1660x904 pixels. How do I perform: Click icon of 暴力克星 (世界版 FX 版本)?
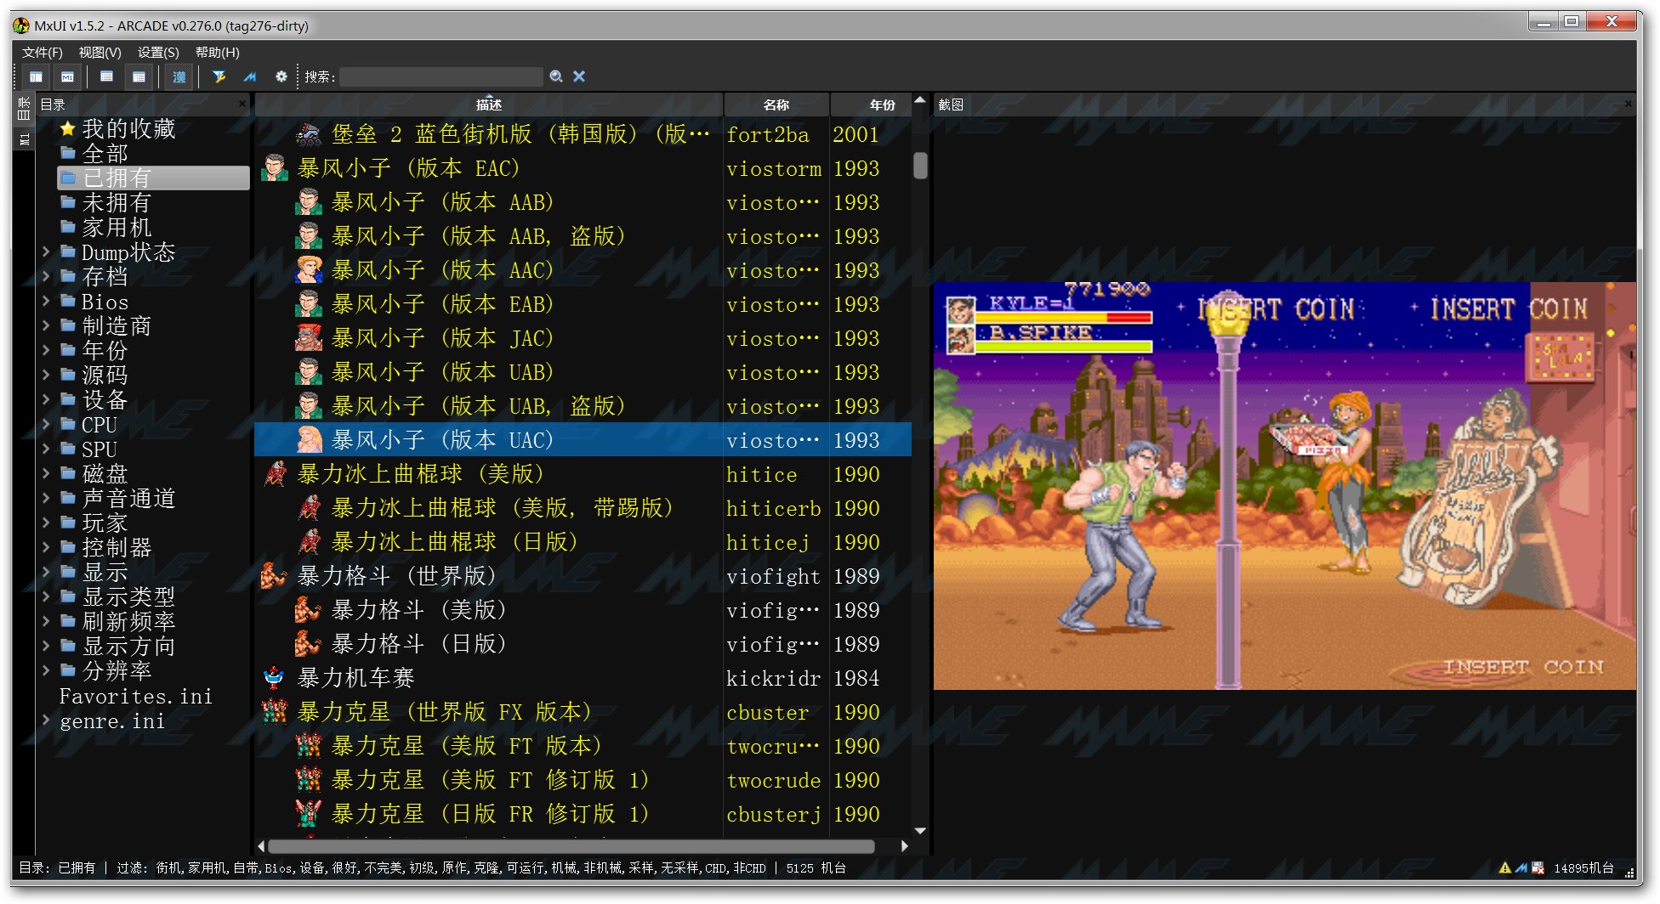click(x=275, y=712)
